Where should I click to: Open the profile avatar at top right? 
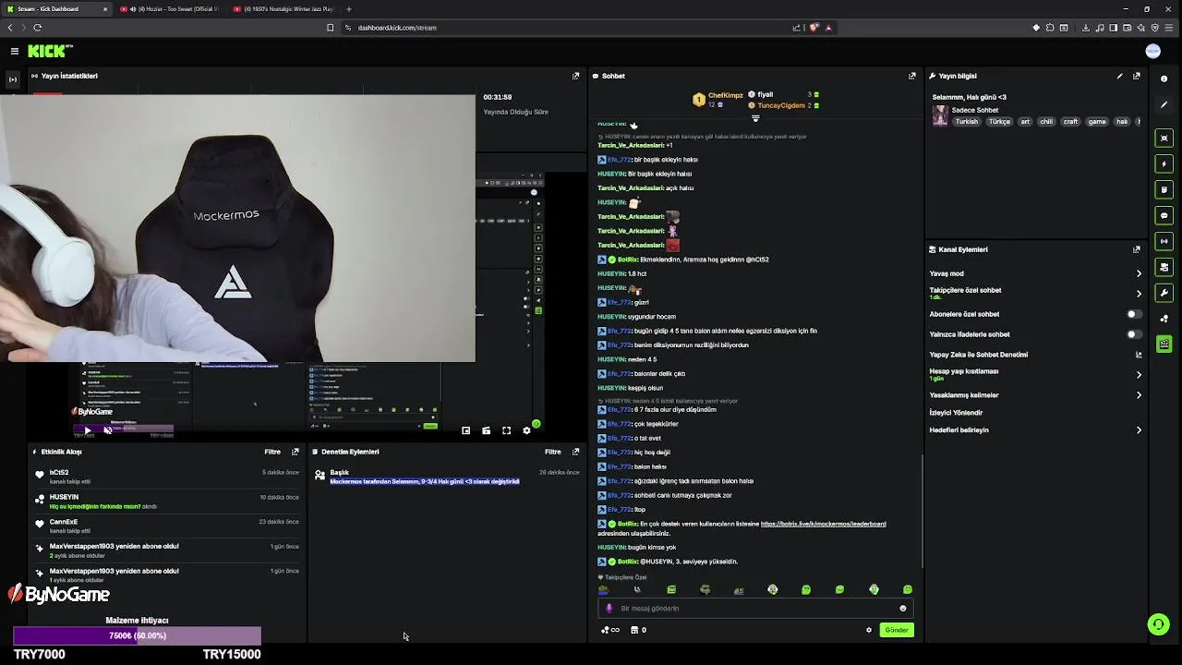tap(1152, 51)
